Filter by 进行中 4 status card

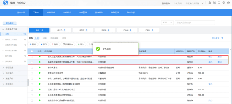pyautogui.click(x=105, y=30)
